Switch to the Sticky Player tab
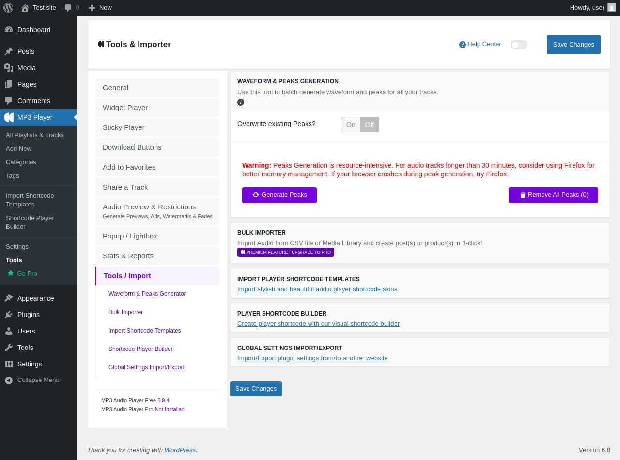620x460 pixels. pos(157,127)
